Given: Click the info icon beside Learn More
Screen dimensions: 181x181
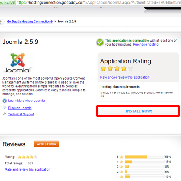Looking at the screenshot, I should coord(4,101).
